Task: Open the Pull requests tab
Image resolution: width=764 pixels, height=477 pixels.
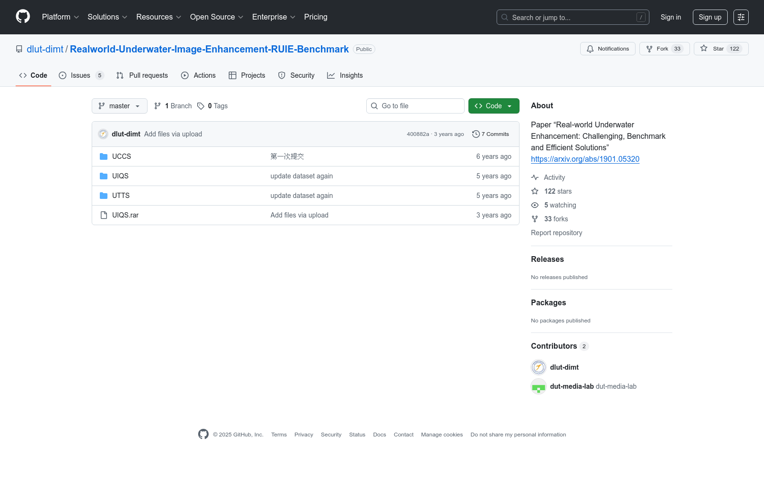Action: tap(142, 75)
